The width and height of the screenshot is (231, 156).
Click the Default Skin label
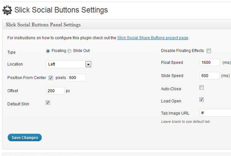click(x=18, y=104)
